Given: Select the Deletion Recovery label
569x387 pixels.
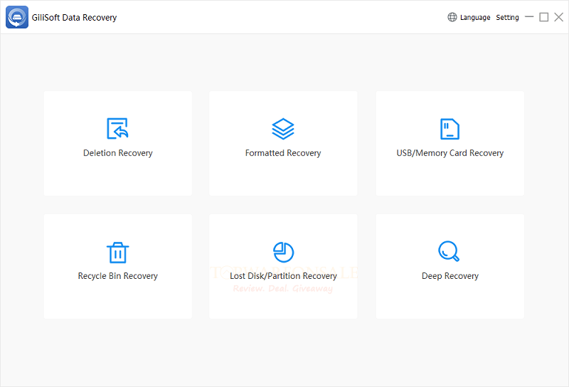Looking at the screenshot, I should pyautogui.click(x=118, y=153).
